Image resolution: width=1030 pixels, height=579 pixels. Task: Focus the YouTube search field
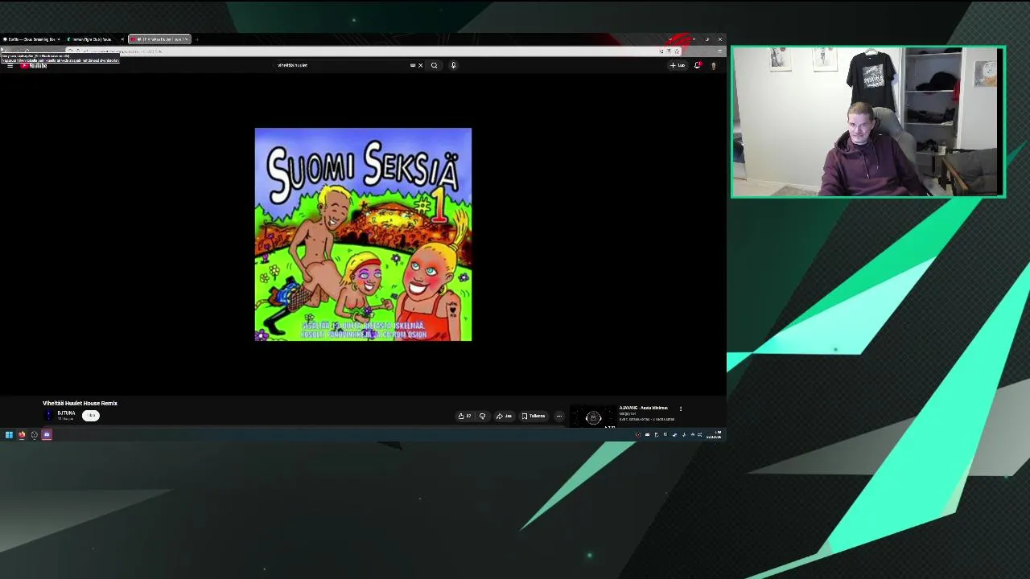(x=342, y=65)
